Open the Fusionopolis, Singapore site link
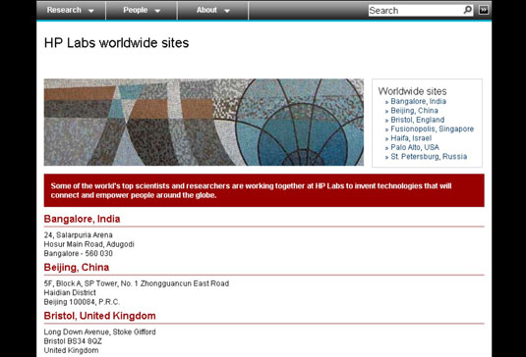This screenshot has height=357, width=526. click(432, 128)
